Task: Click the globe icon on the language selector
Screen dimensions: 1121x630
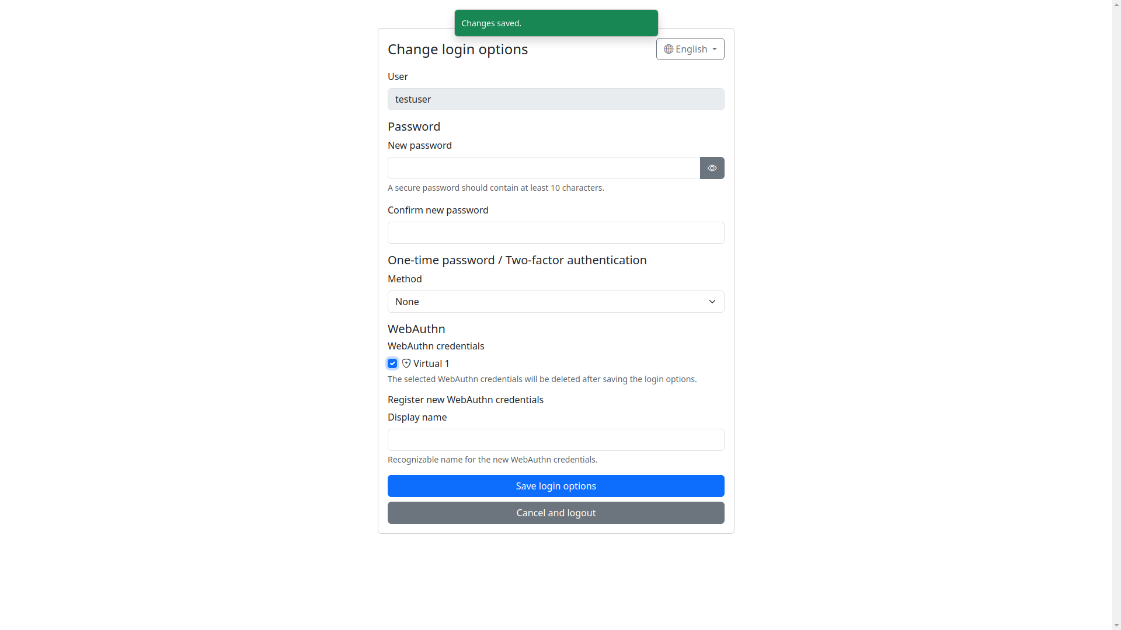Action: click(669, 49)
